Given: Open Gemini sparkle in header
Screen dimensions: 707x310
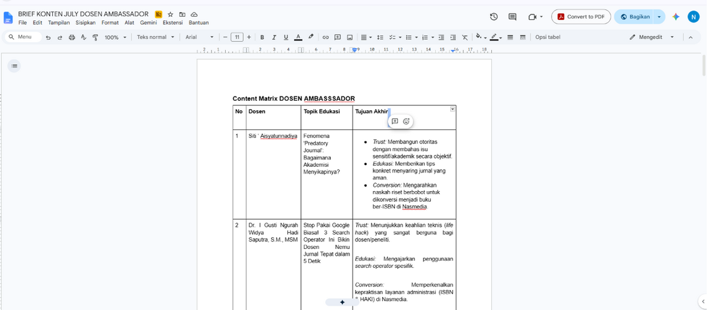Looking at the screenshot, I should point(675,17).
